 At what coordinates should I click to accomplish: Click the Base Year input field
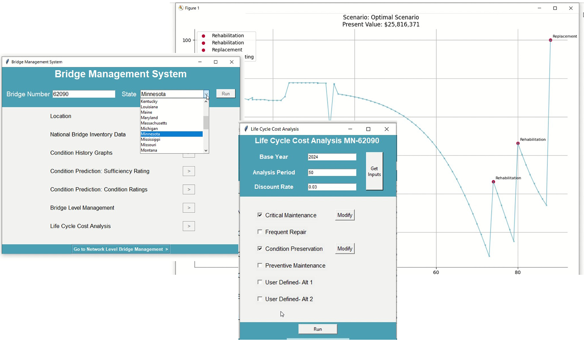coord(332,157)
